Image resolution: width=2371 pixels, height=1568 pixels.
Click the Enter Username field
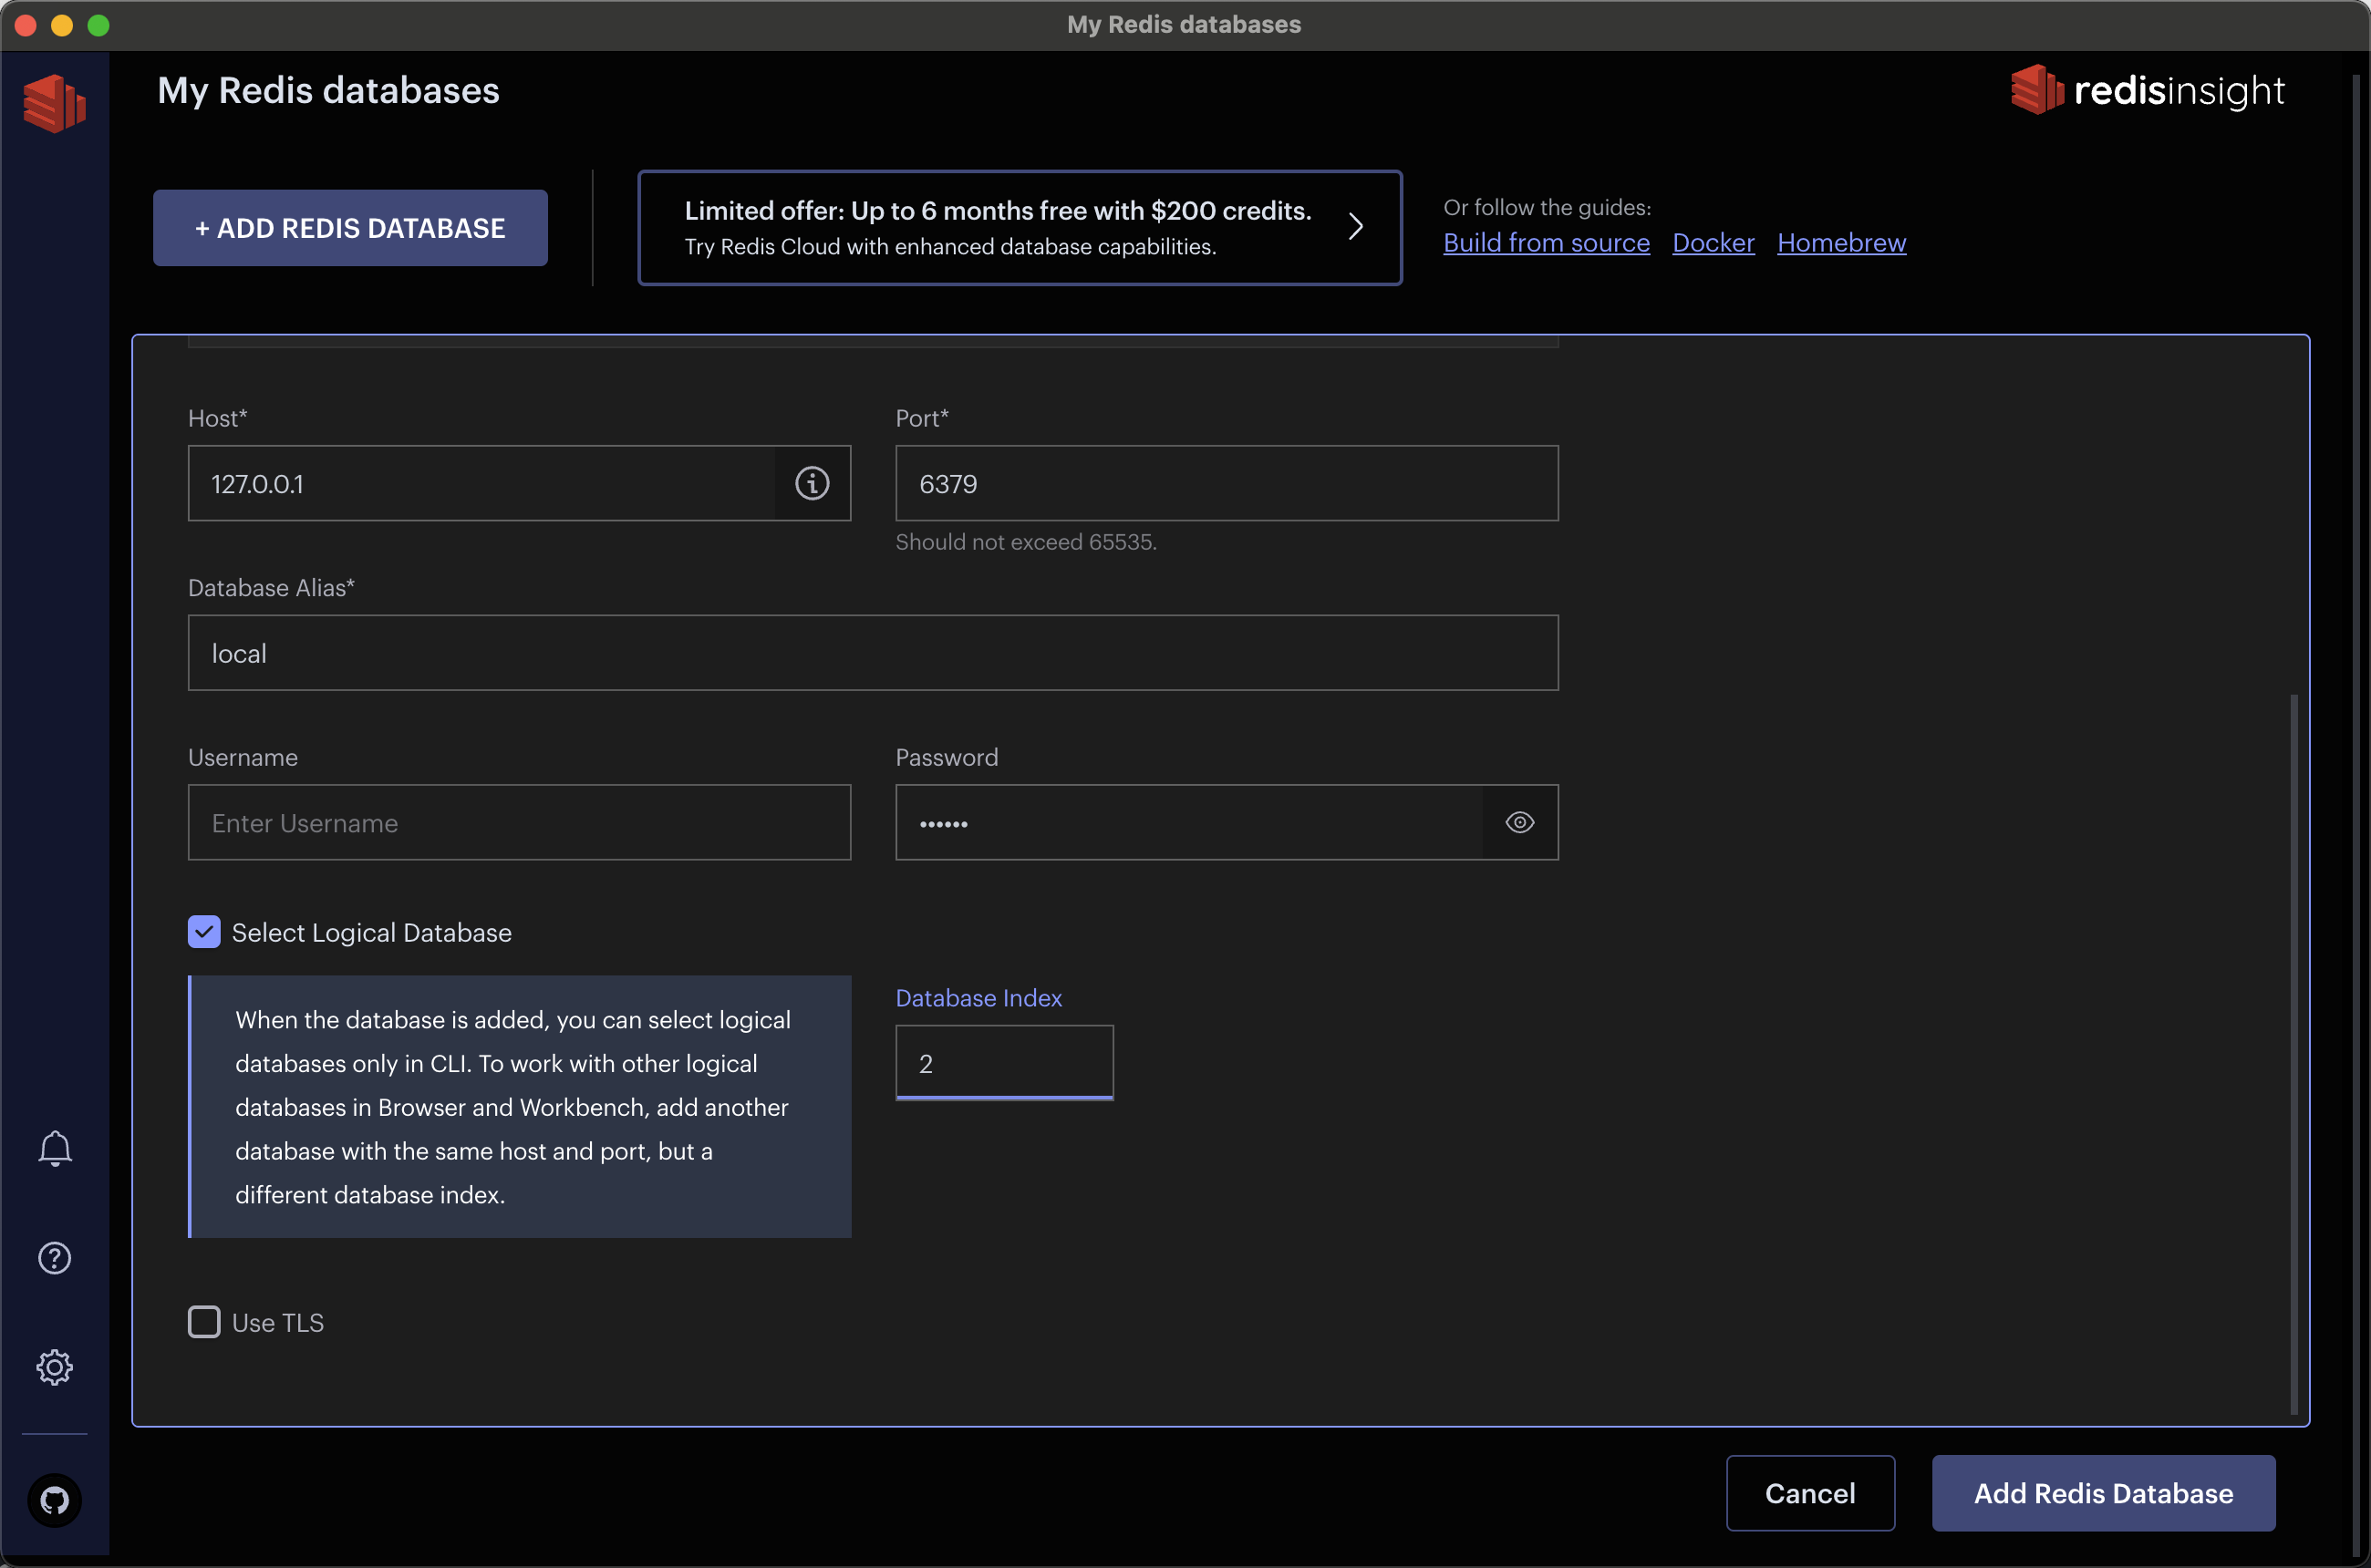tap(519, 822)
